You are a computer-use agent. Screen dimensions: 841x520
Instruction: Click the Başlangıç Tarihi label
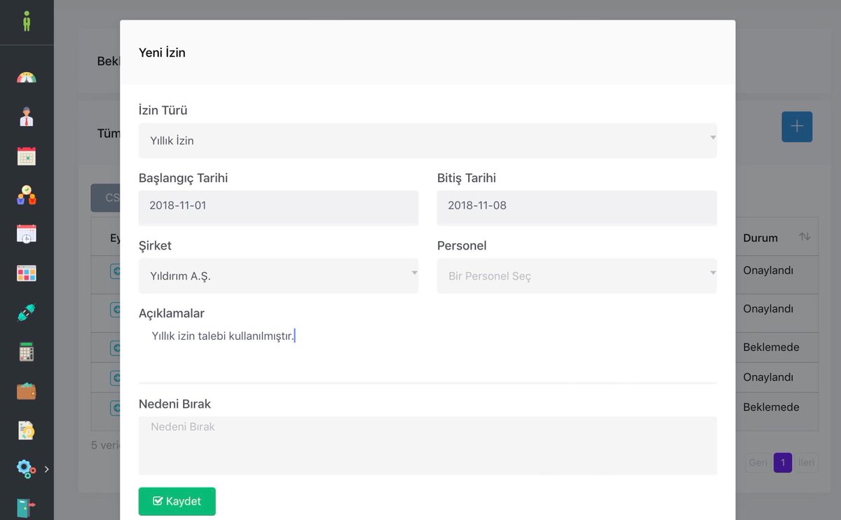(x=183, y=178)
